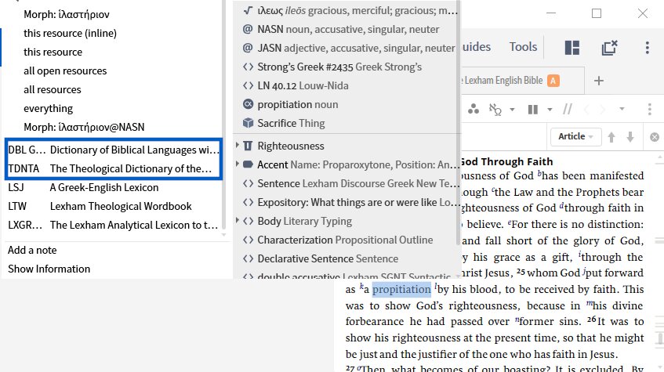Viewport: 664px width, 372px height.
Task: Open LTW Lexham Theological Wordbook
Action: pos(113,206)
